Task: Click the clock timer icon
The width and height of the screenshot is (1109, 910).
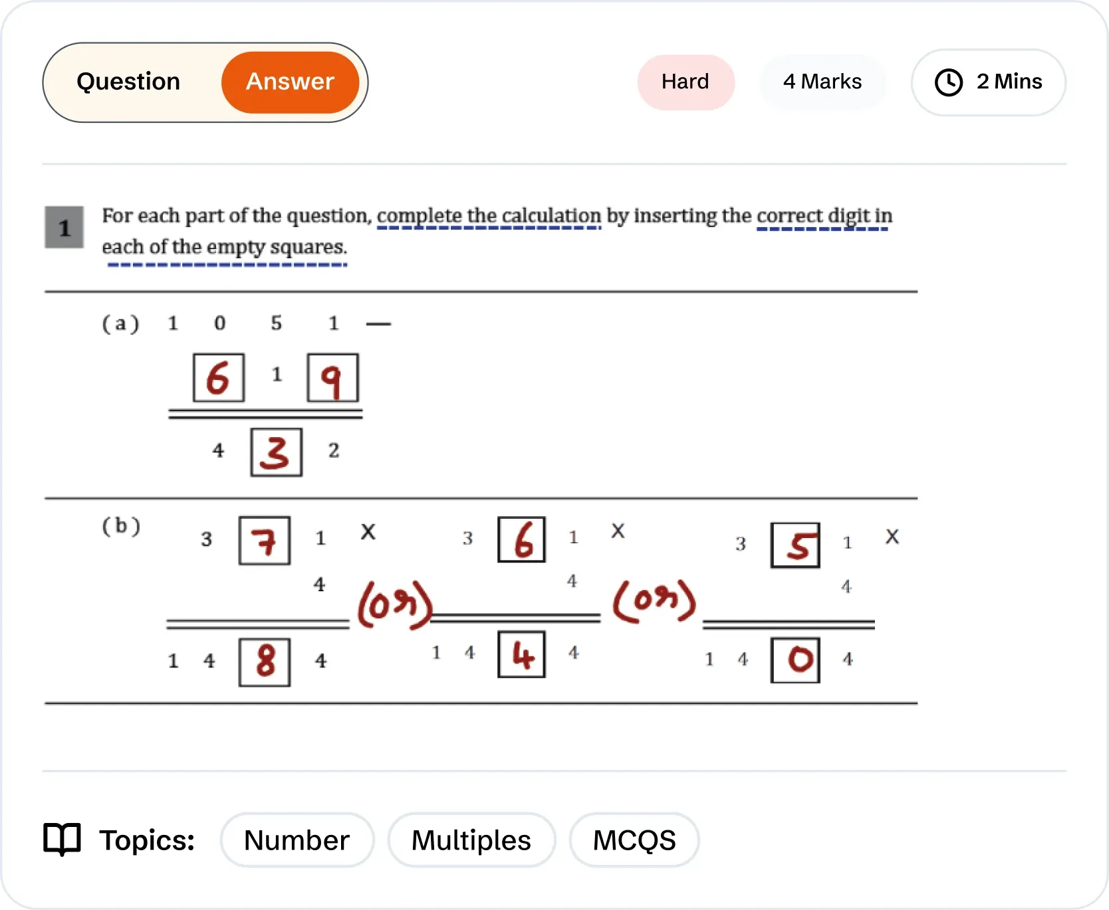Action: (x=948, y=82)
